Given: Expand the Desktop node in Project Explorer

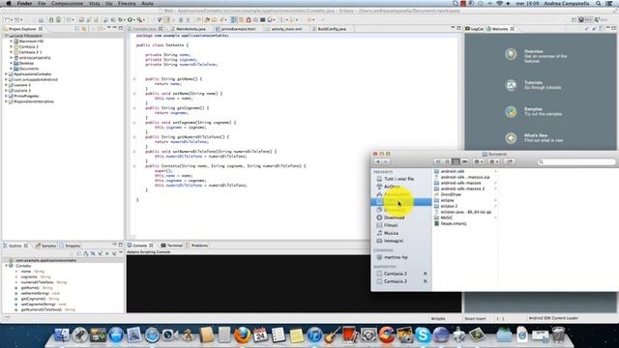Looking at the screenshot, I should (x=12, y=63).
